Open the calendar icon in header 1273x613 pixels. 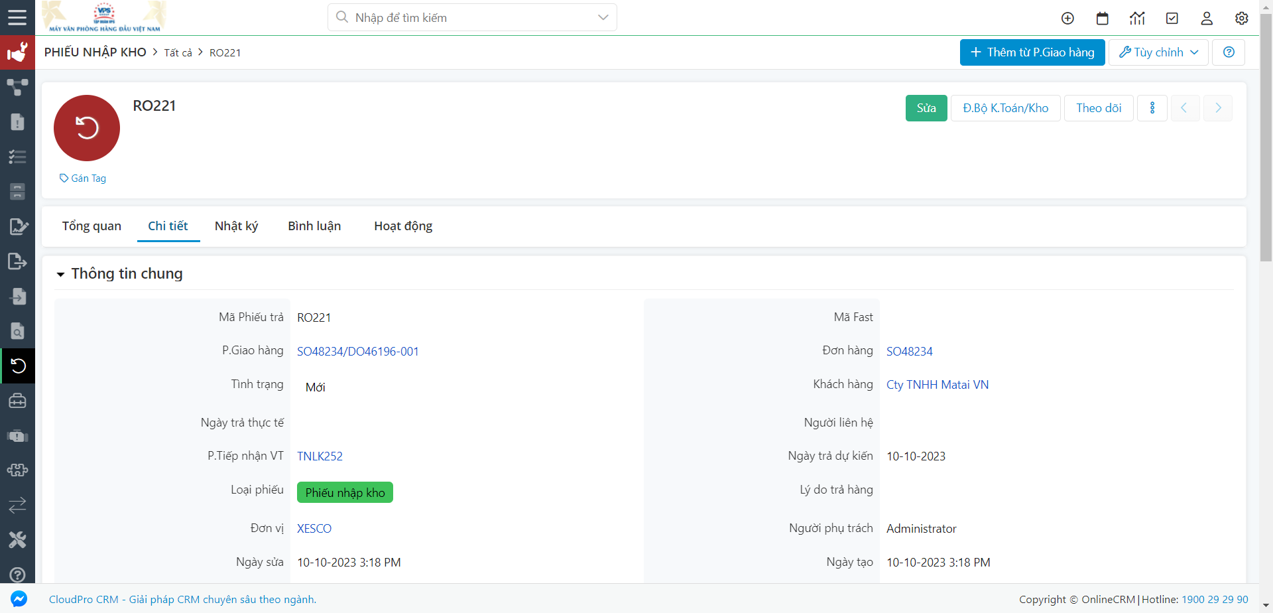pyautogui.click(x=1103, y=19)
